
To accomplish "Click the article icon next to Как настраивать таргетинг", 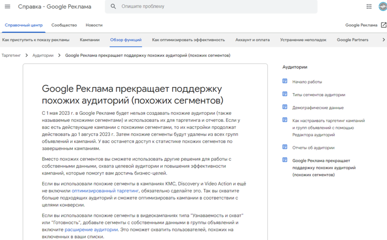I will (x=285, y=120).
